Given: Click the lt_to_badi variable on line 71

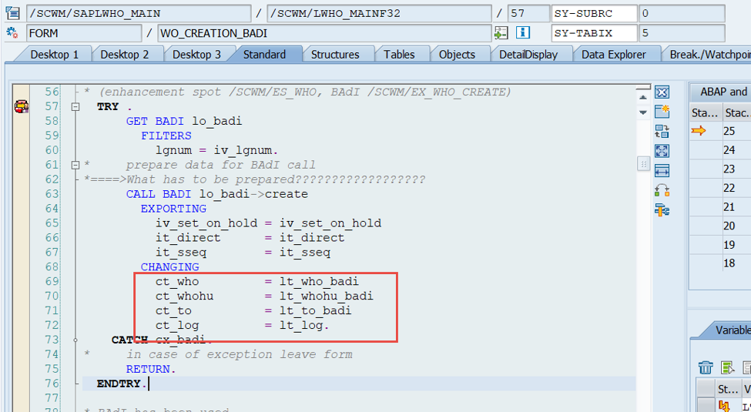Looking at the screenshot, I should (315, 310).
